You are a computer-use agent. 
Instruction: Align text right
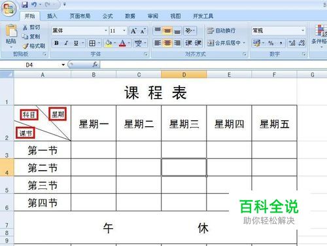[x=177, y=43]
